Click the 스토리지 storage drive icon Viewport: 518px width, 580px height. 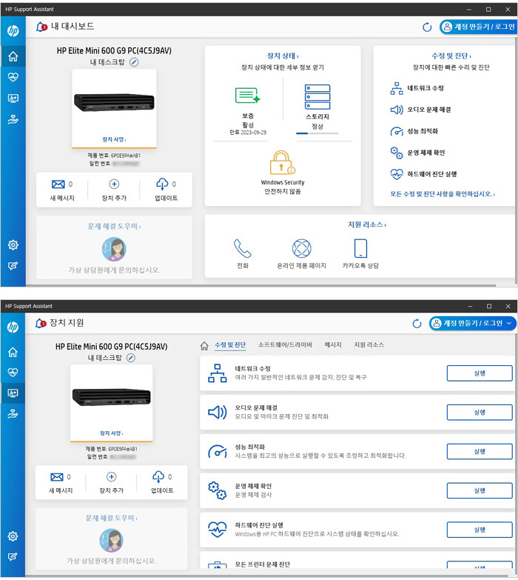(x=317, y=96)
